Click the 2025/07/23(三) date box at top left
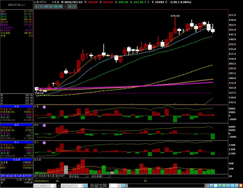The image size is (243, 188). (x=16, y=5)
